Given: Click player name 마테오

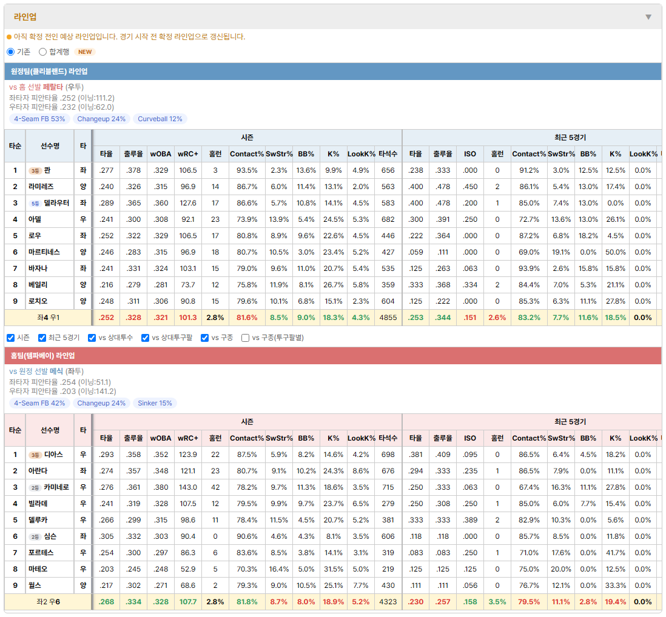Looking at the screenshot, I should click(38, 569).
